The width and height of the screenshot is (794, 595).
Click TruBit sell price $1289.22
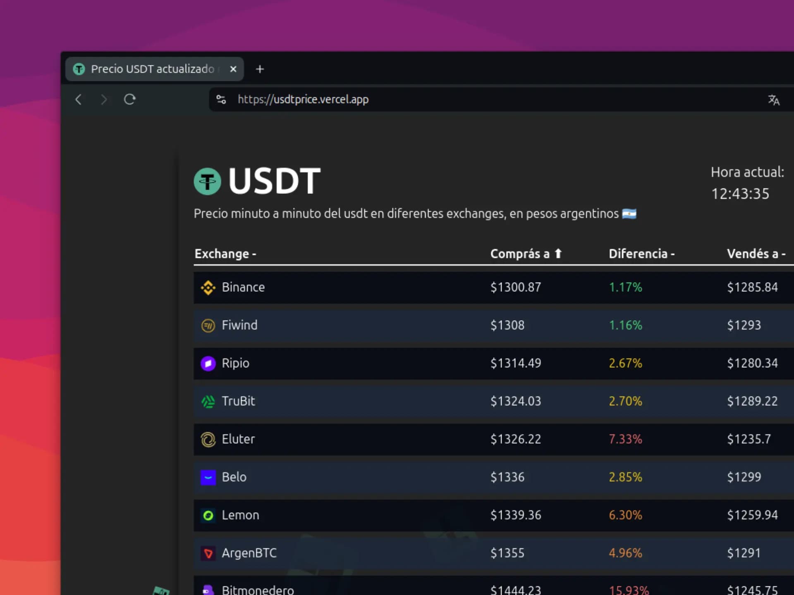coord(752,401)
